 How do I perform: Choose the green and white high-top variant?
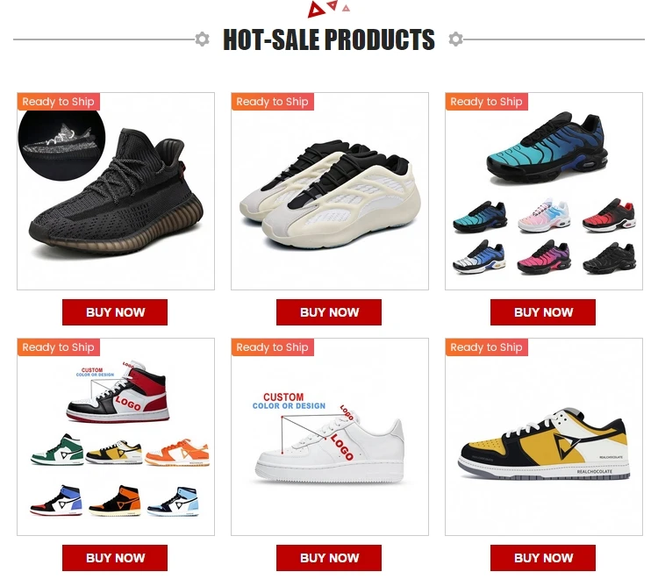(58, 449)
